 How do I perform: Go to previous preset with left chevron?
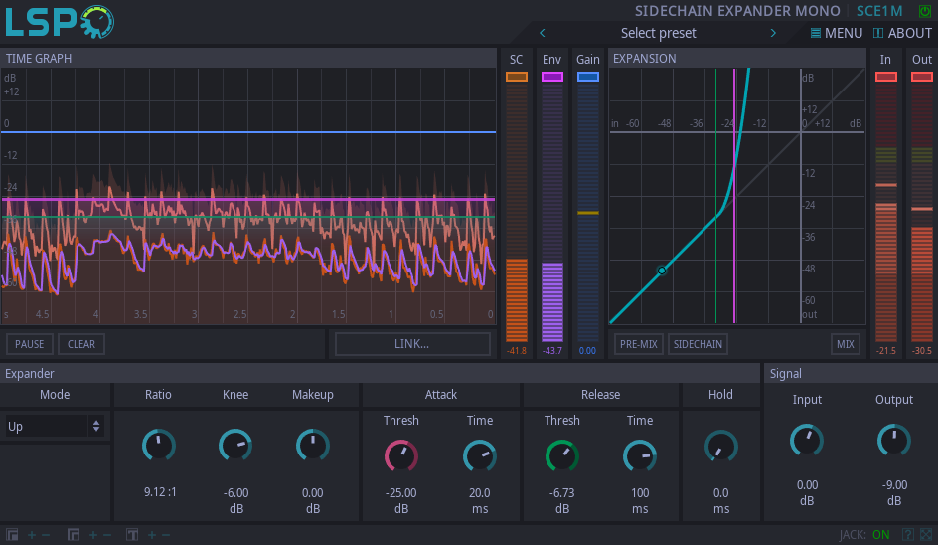[542, 33]
